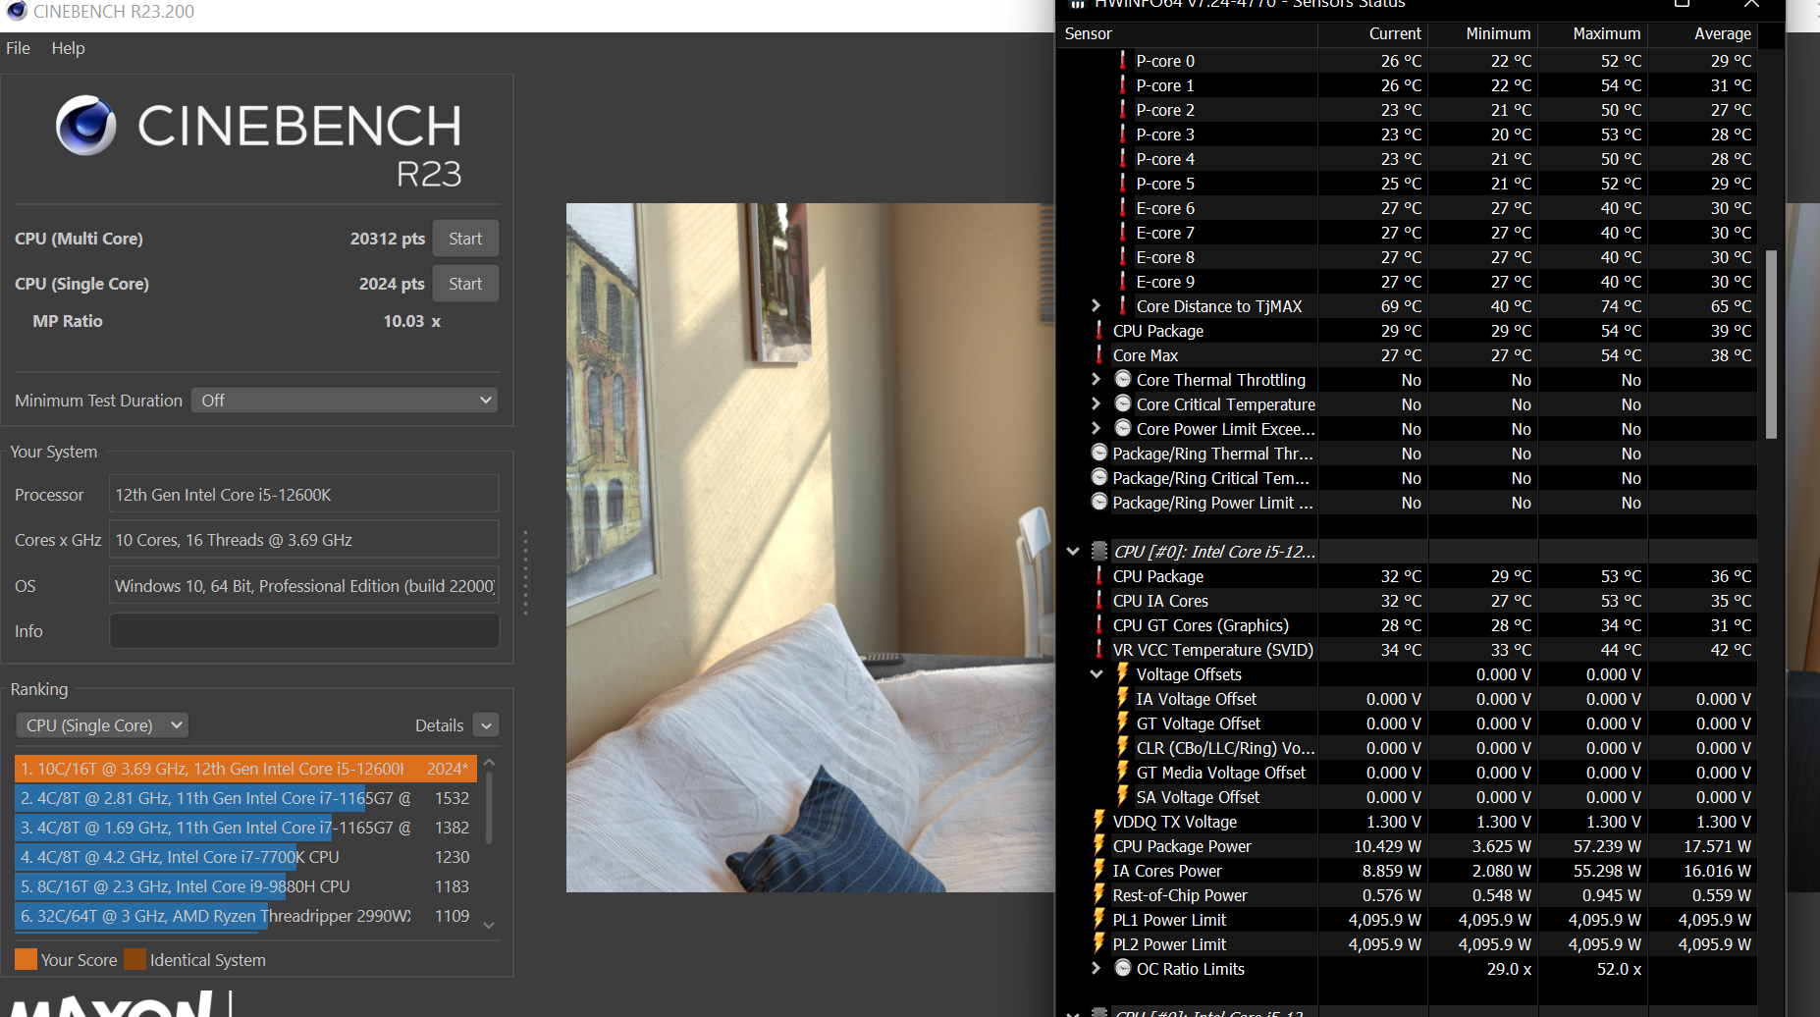Click CPU chip icon beside Intel Core i5-12 header
Screen dimensions: 1820x1017
[x=1099, y=551]
